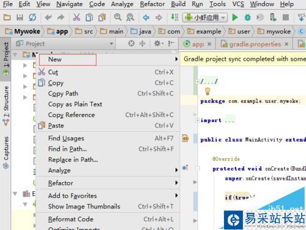Click the Open folder toolbar icon
This screenshot has width=306, height=230.
[7, 17]
